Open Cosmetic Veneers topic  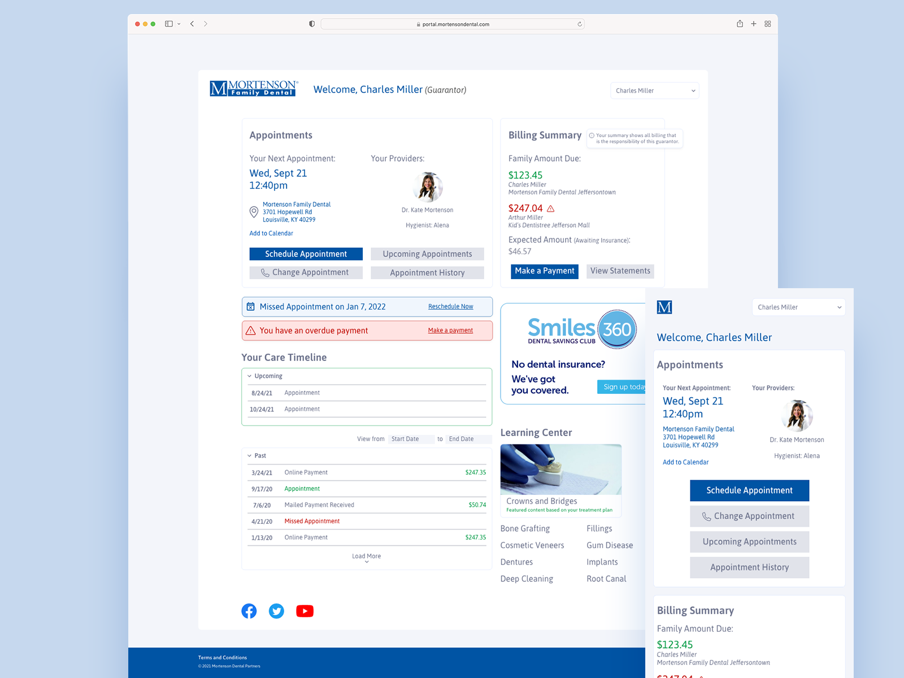coord(532,546)
